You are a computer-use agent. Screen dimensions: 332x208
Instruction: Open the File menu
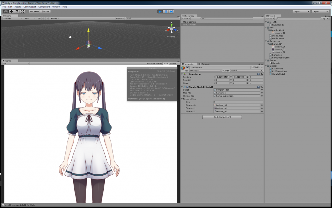point(4,7)
